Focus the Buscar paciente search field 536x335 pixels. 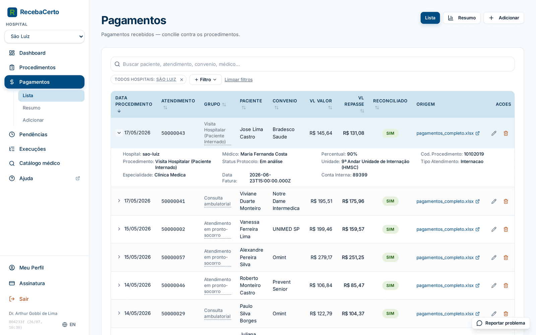pos(313,64)
